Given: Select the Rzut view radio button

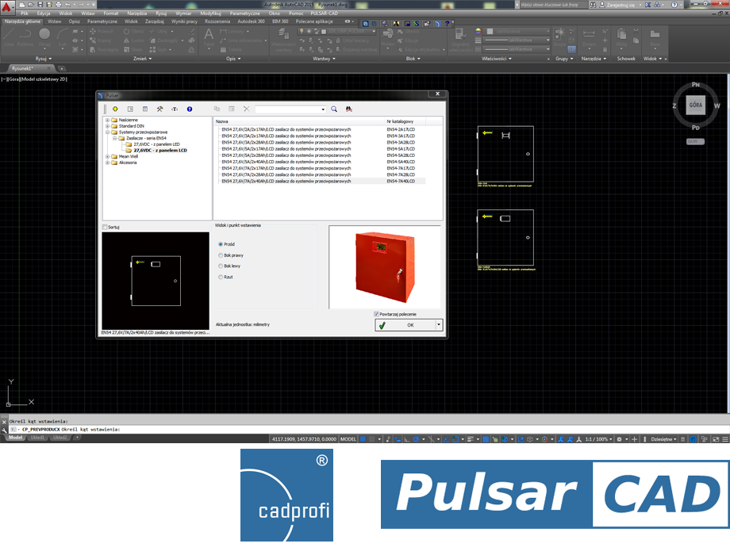Looking at the screenshot, I should [221, 277].
